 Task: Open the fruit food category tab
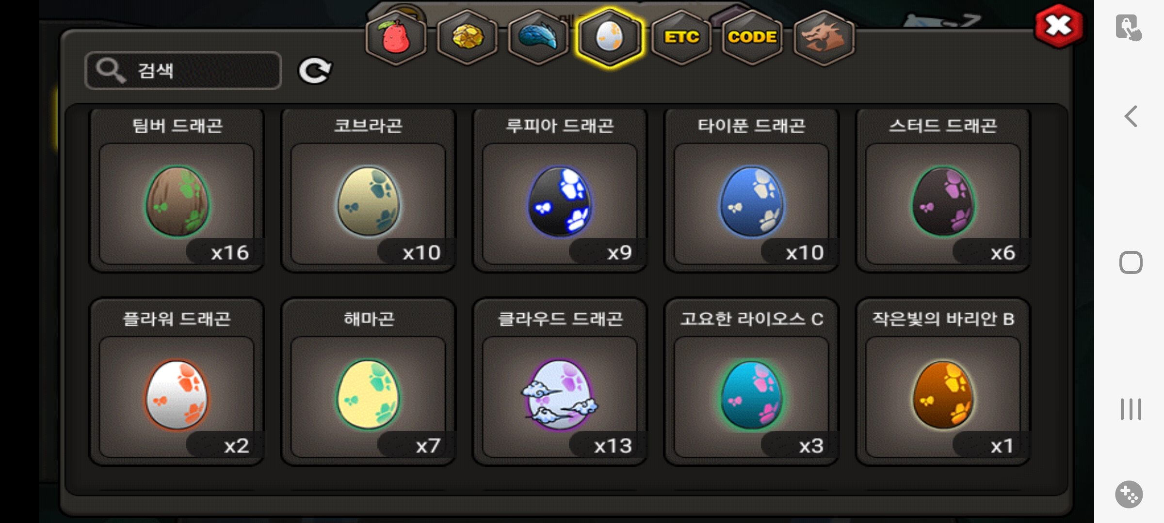tap(396, 38)
